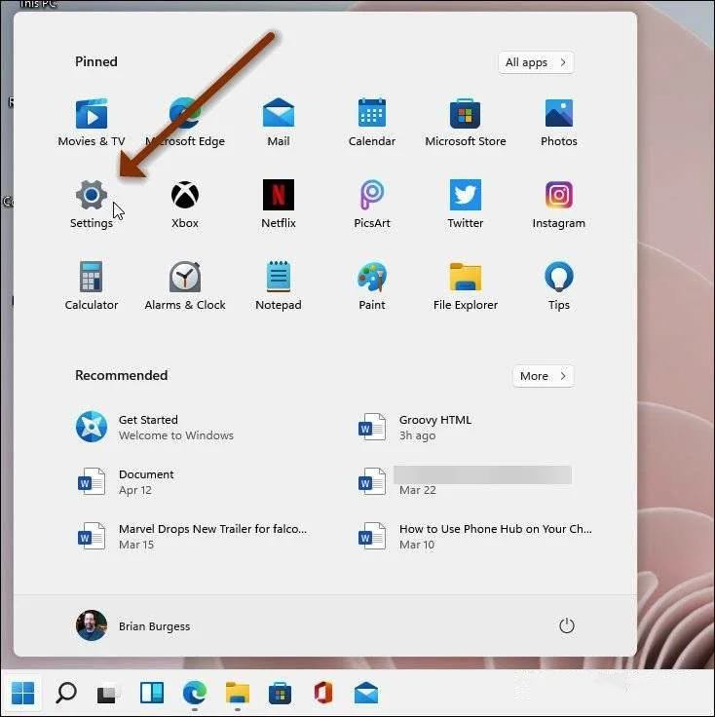715x717 pixels.
Task: Open Edge from the taskbar
Action: tap(195, 693)
